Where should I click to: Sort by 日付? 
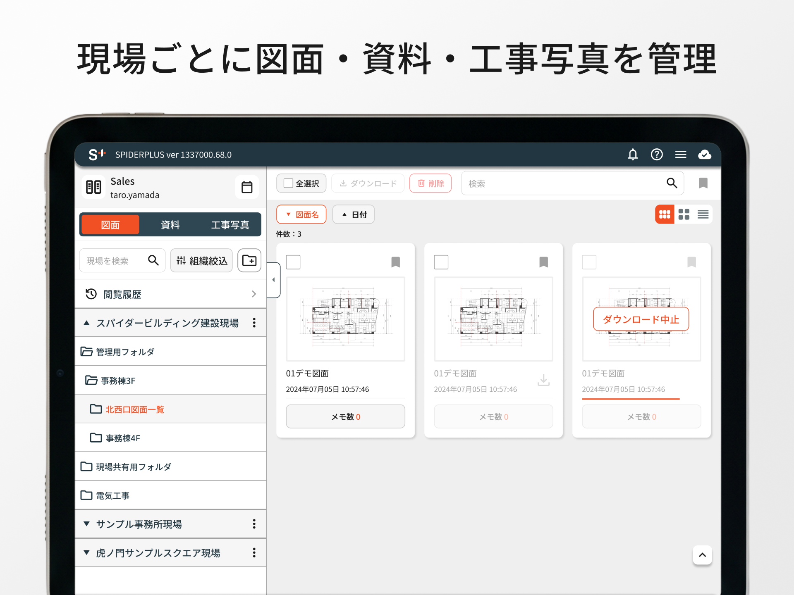[354, 214]
